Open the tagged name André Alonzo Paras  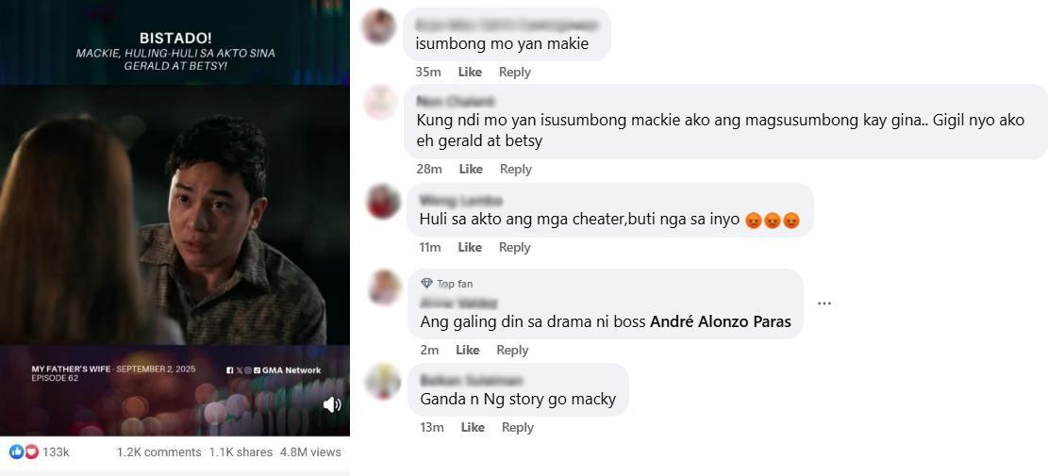pos(721,321)
